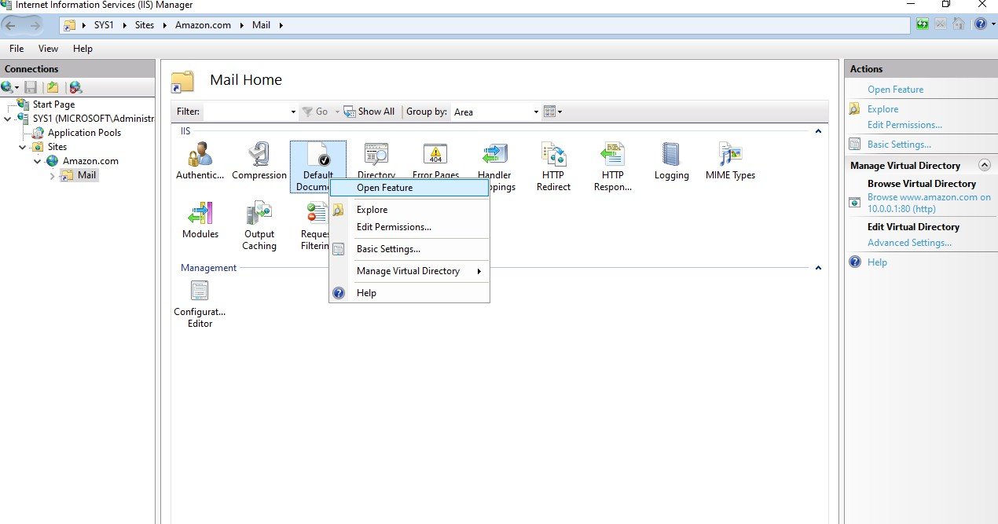Open the MIME Types feature icon
Screen dimensions: 998x524
[x=730, y=161]
